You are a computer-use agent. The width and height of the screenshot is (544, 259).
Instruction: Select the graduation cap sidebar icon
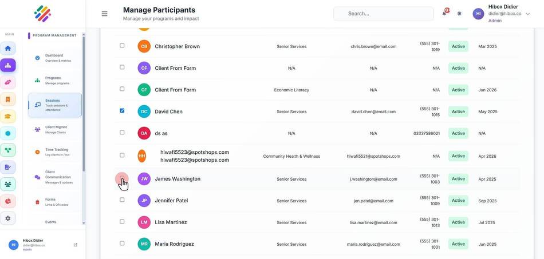[7, 117]
